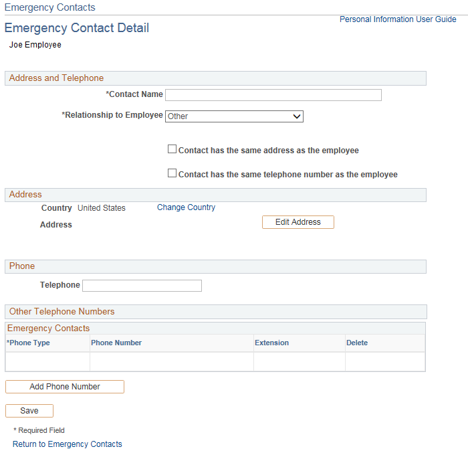The image size is (468, 459).
Task: Focus the Telephone input field
Action: tap(141, 286)
